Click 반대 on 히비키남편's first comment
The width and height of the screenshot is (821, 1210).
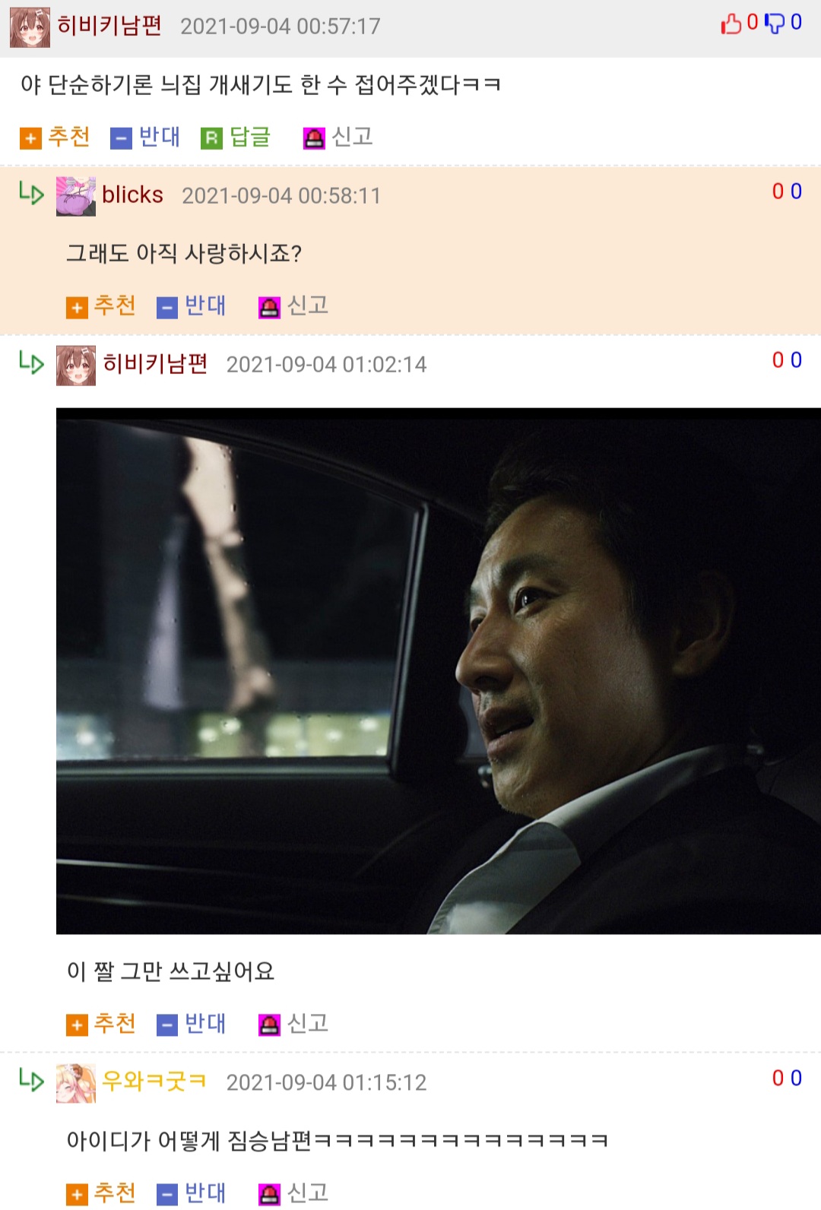(x=145, y=137)
